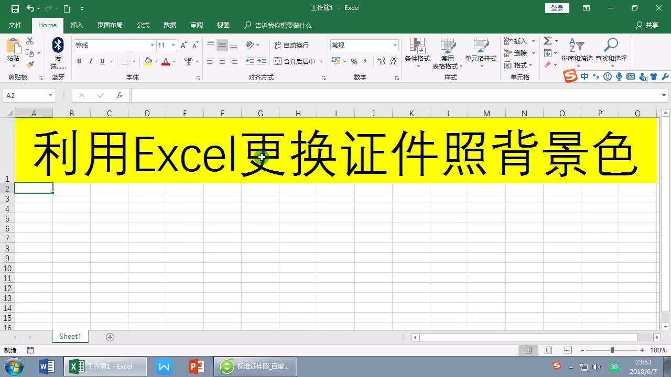Click the 自动换行 wrap text button
Viewport: 671px width, 377px height.
pos(291,46)
